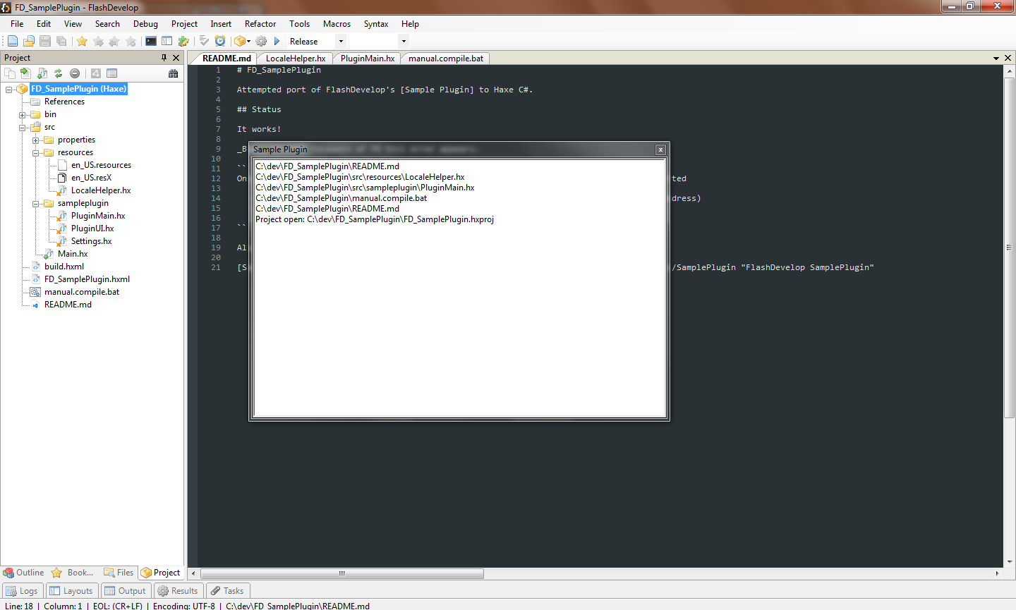This screenshot has width=1016, height=610.
Task: Open the Output bottom panel tab
Action: pyautogui.click(x=125, y=591)
